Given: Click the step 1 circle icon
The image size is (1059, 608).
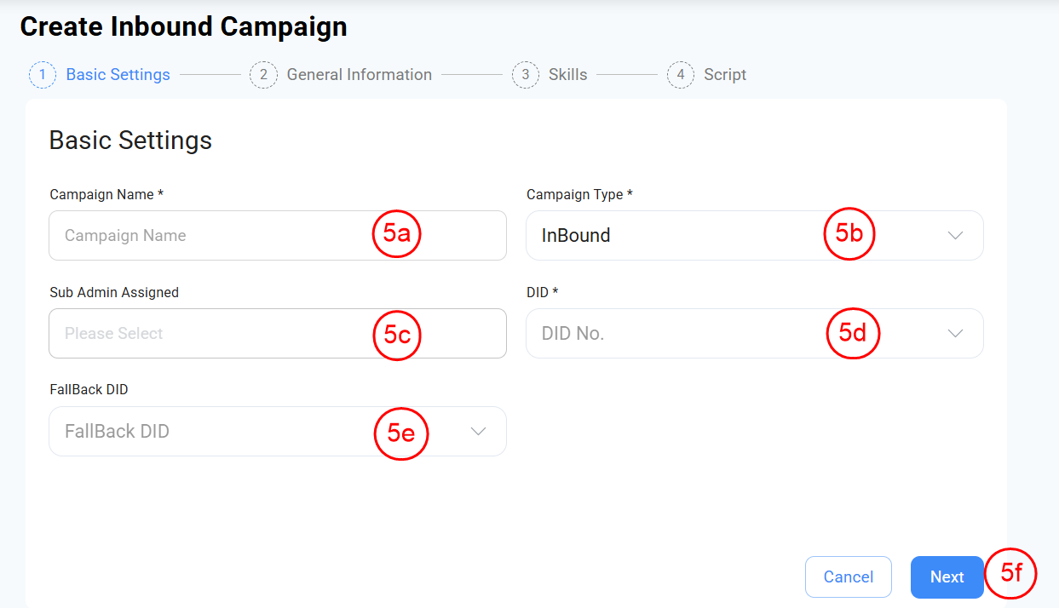Looking at the screenshot, I should [43, 75].
